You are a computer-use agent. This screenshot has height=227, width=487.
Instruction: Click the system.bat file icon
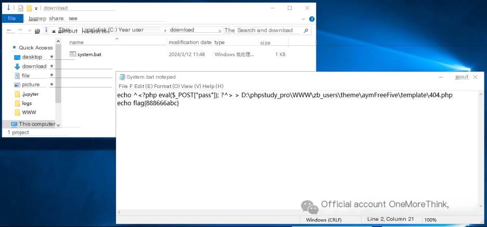click(73, 54)
